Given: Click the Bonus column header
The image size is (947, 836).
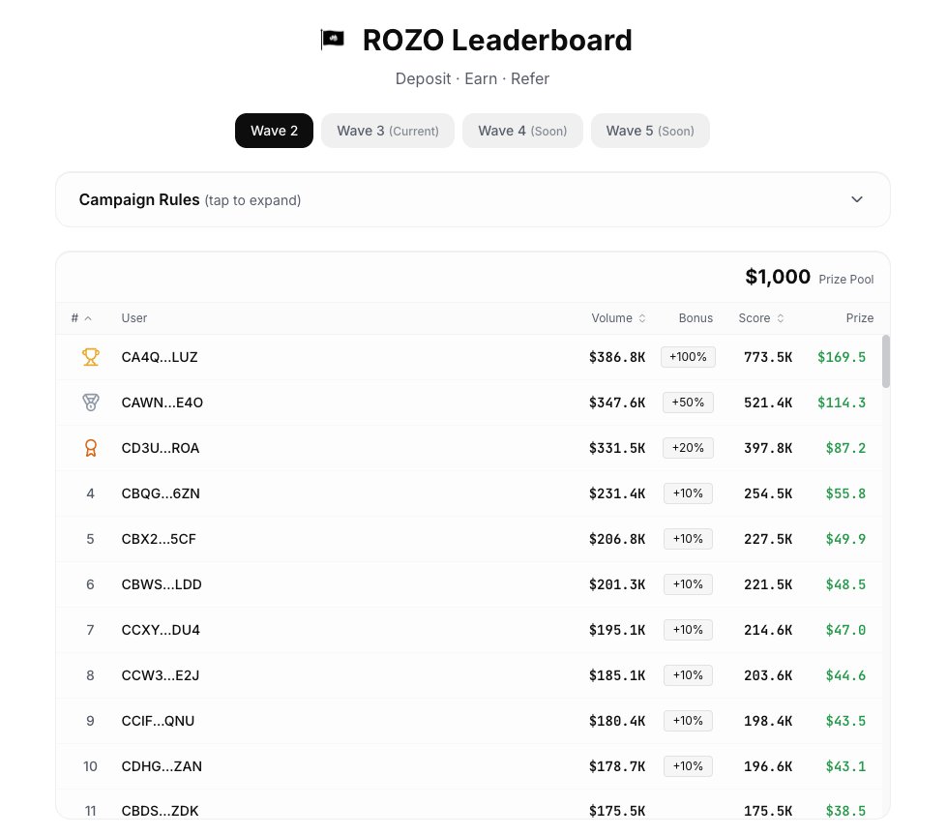Looking at the screenshot, I should [x=695, y=318].
